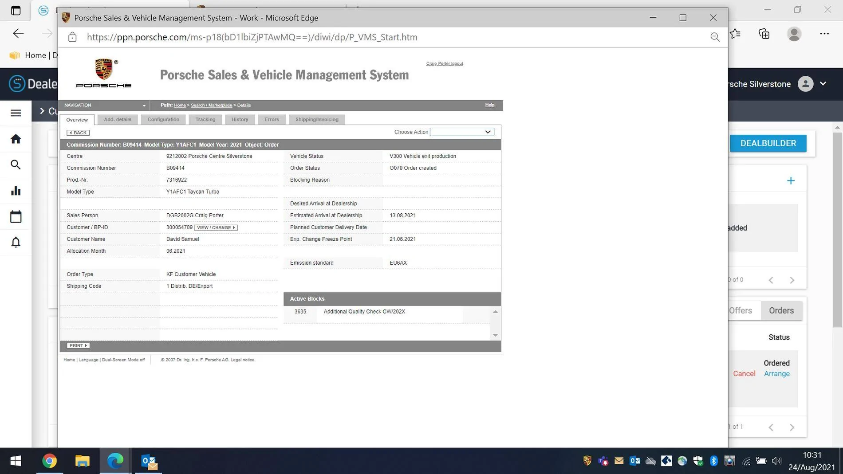Click the address bar URL field
Screen dimensions: 843x474
[252, 37]
